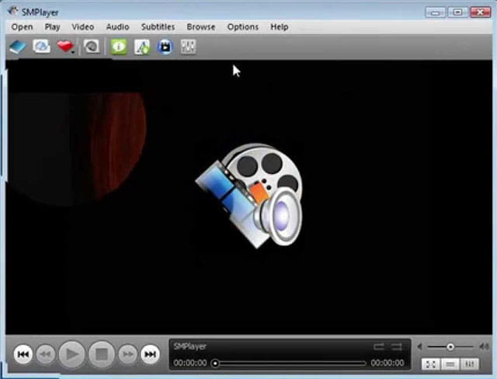Click the fast forward button
This screenshot has height=379, width=497.
tap(127, 354)
